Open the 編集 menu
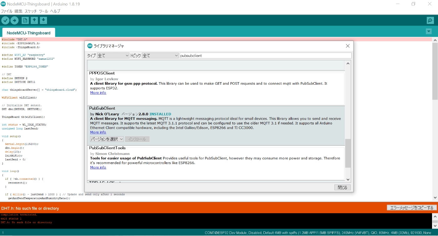This screenshot has height=236, width=438. (x=18, y=11)
